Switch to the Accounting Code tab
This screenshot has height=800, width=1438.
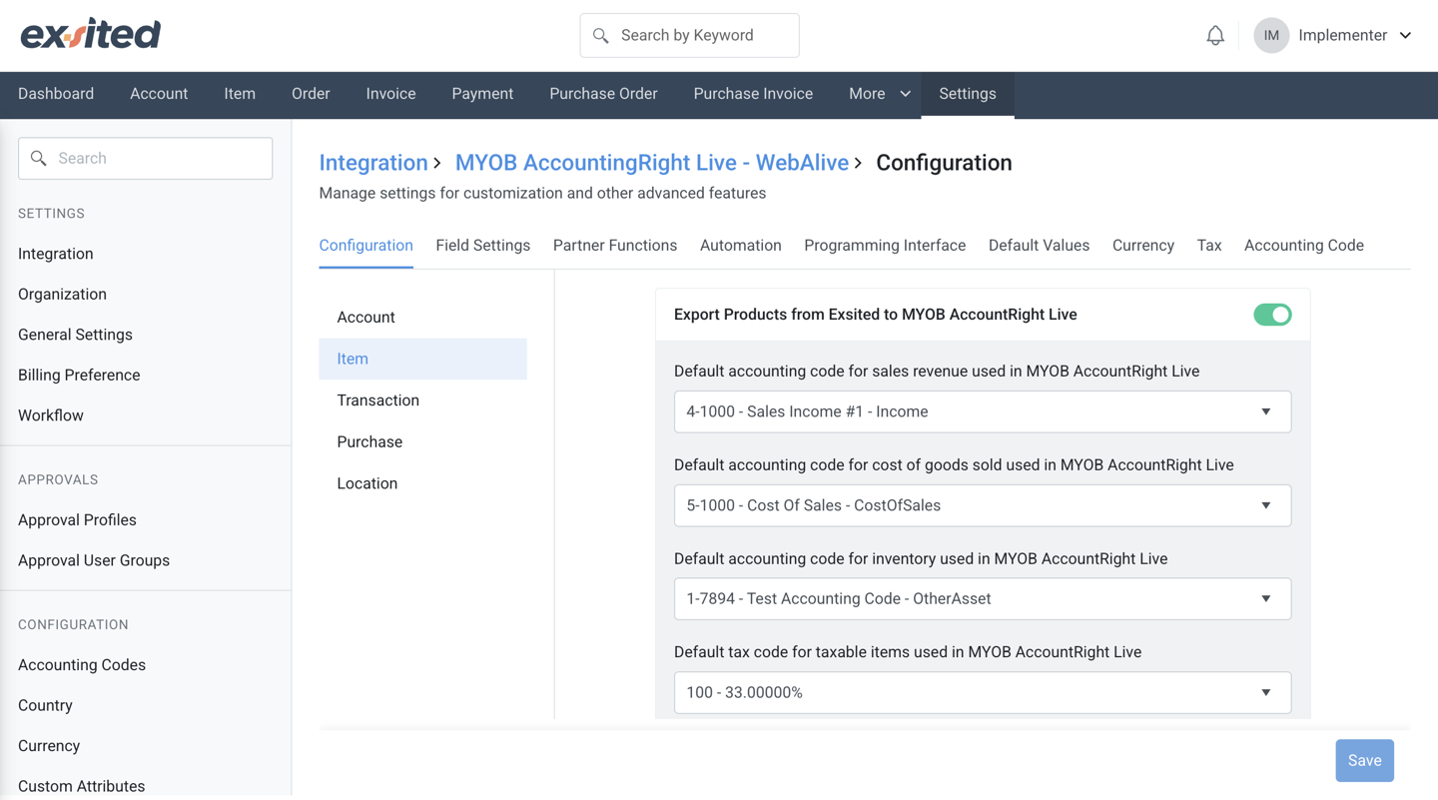[1304, 246]
